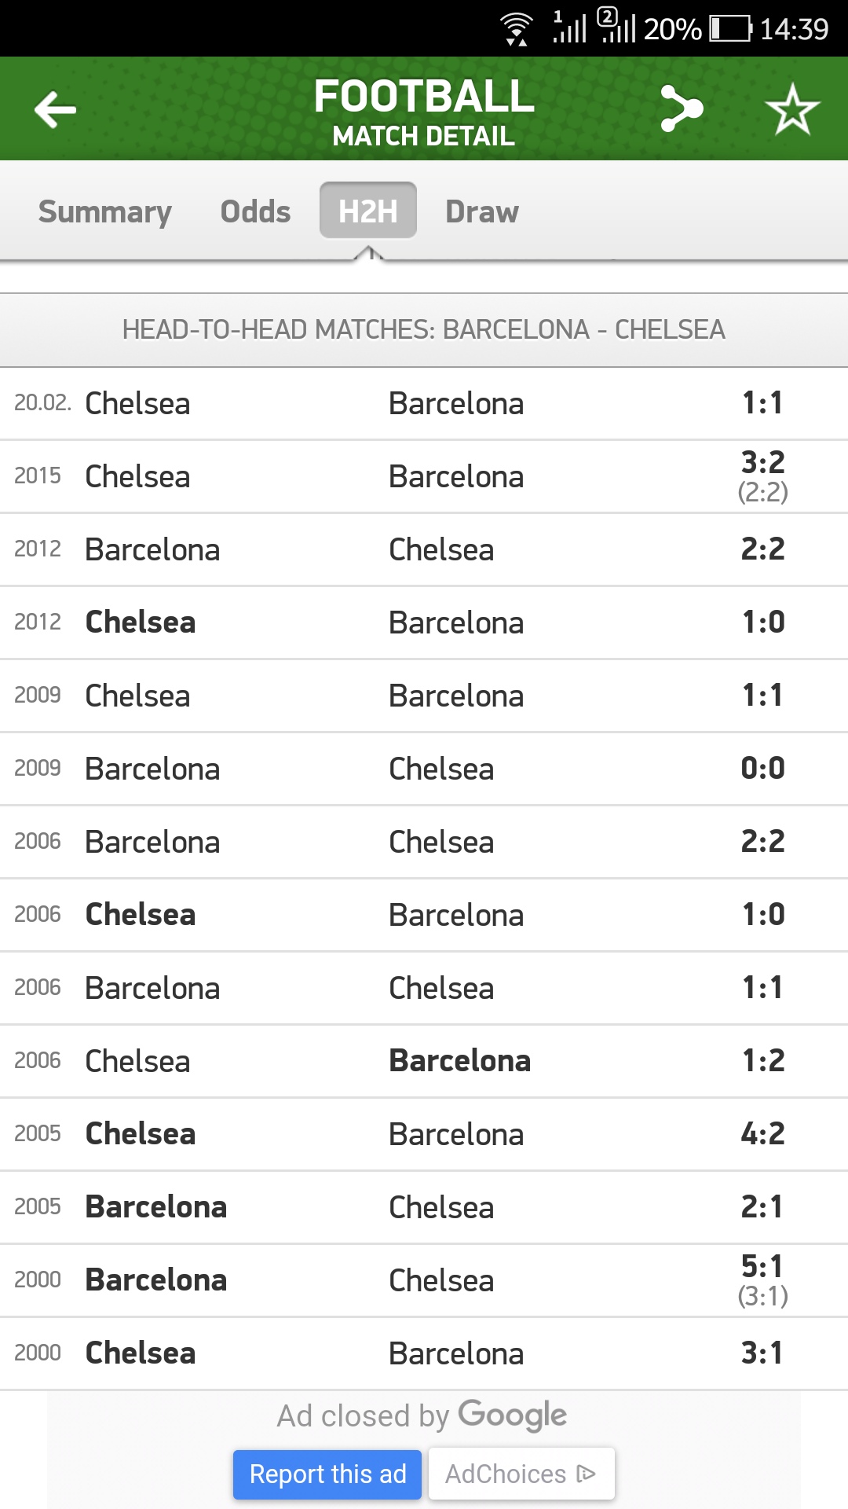848x1509 pixels.
Task: Tap 2000 Barcelona–Chelsea 5:1 match row
Action: click(x=424, y=1280)
